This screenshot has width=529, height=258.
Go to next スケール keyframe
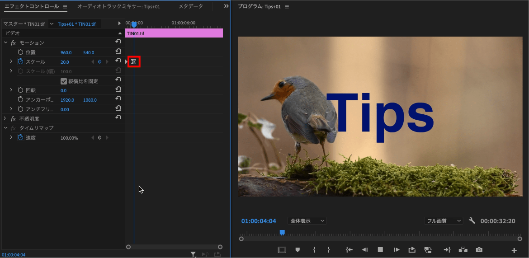(107, 62)
